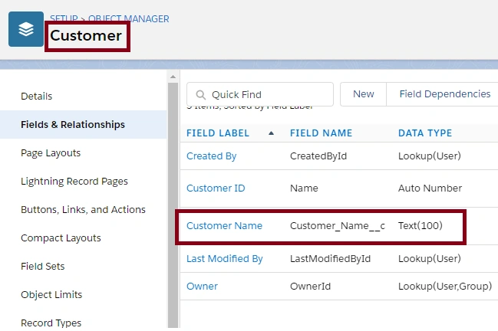The width and height of the screenshot is (498, 331).
Task: Open Page Layouts section
Action: click(x=51, y=153)
